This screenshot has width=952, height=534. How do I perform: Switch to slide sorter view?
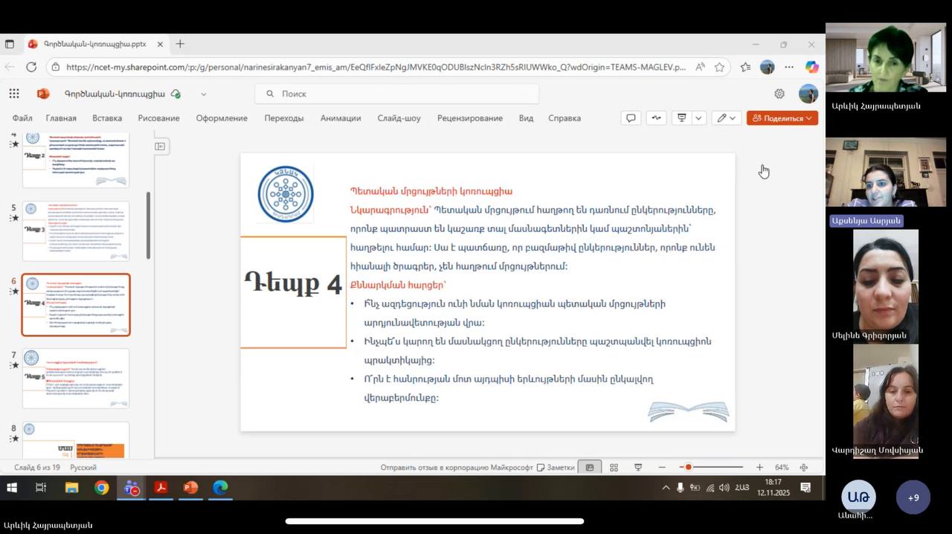(614, 468)
